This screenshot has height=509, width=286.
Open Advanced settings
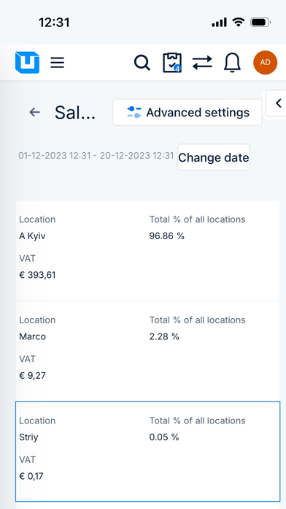[x=188, y=113]
